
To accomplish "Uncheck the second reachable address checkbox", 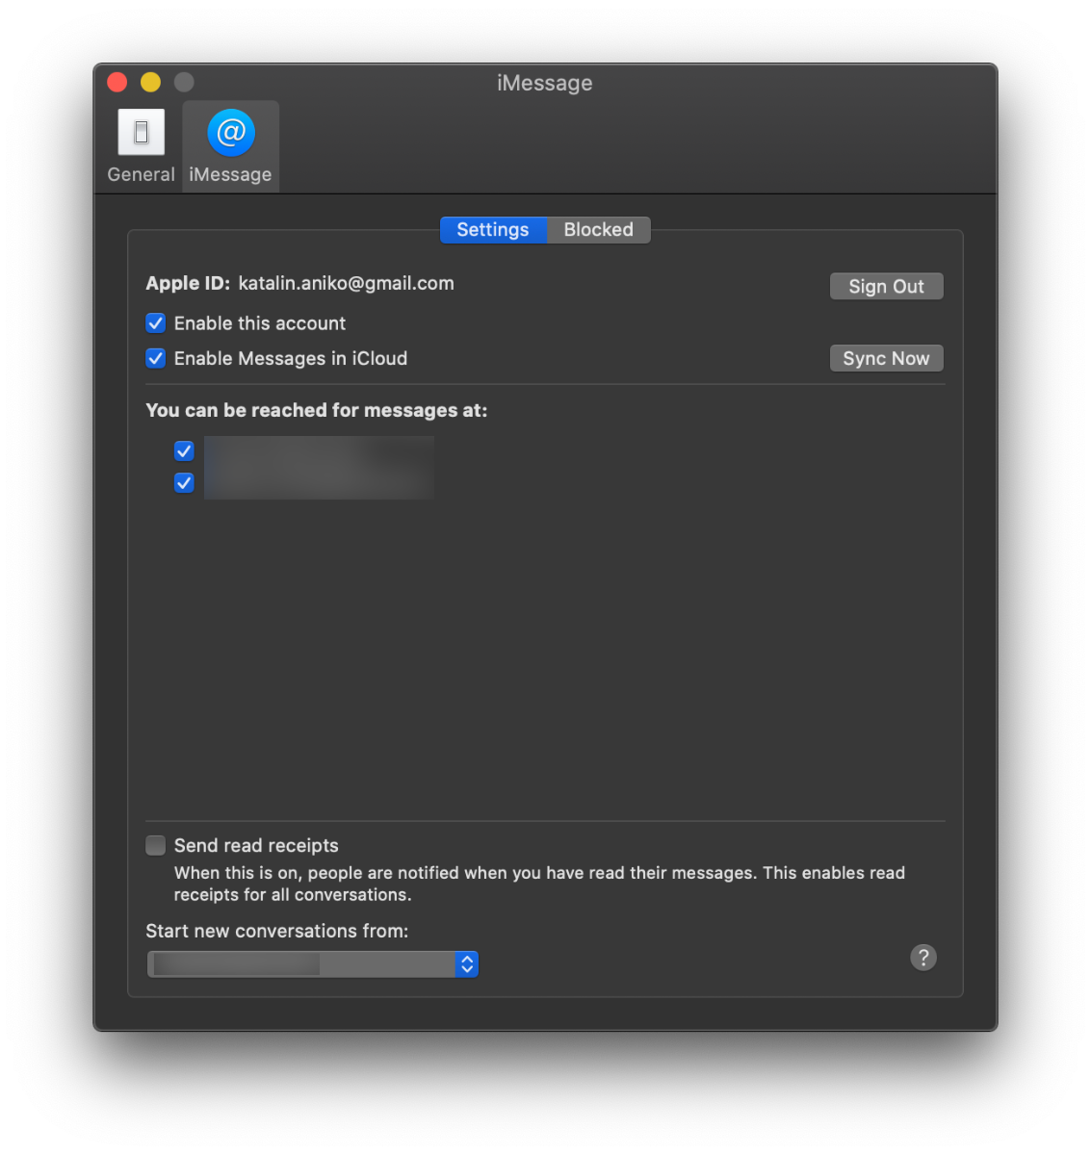I will (x=184, y=482).
